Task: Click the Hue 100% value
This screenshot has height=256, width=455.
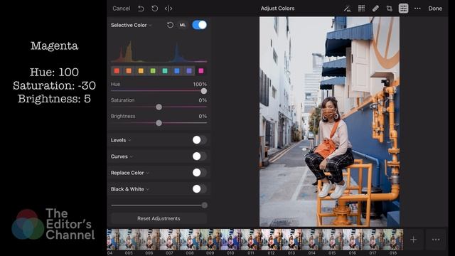Action: click(200, 84)
